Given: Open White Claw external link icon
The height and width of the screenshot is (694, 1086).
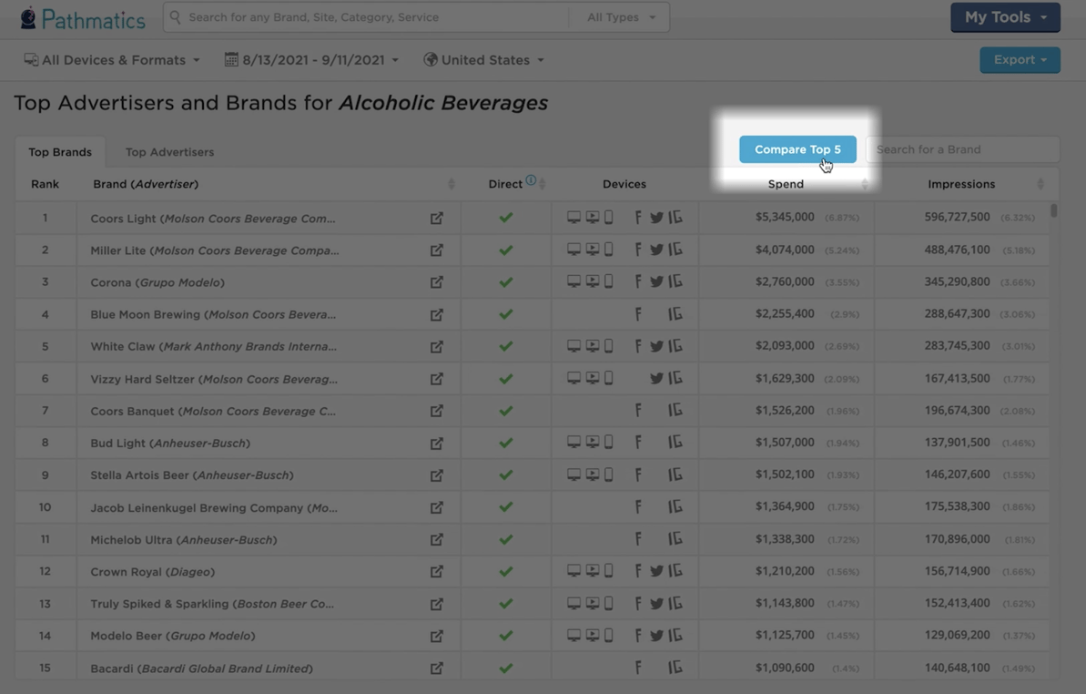Looking at the screenshot, I should pos(436,346).
